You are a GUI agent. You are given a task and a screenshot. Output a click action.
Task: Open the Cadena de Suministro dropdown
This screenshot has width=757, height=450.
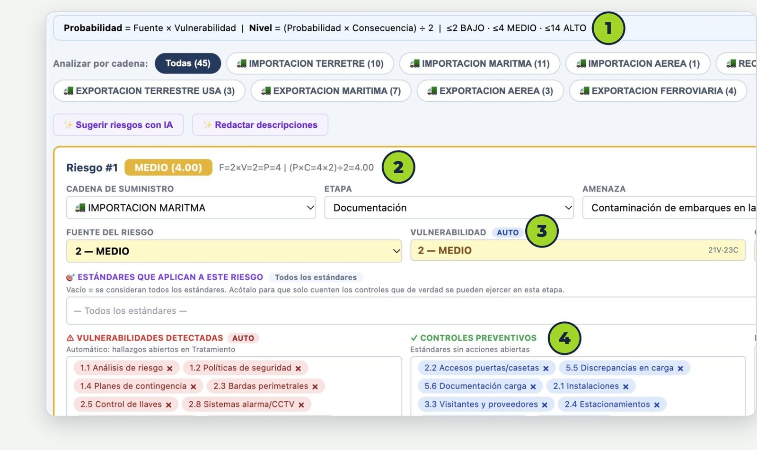pyautogui.click(x=191, y=208)
